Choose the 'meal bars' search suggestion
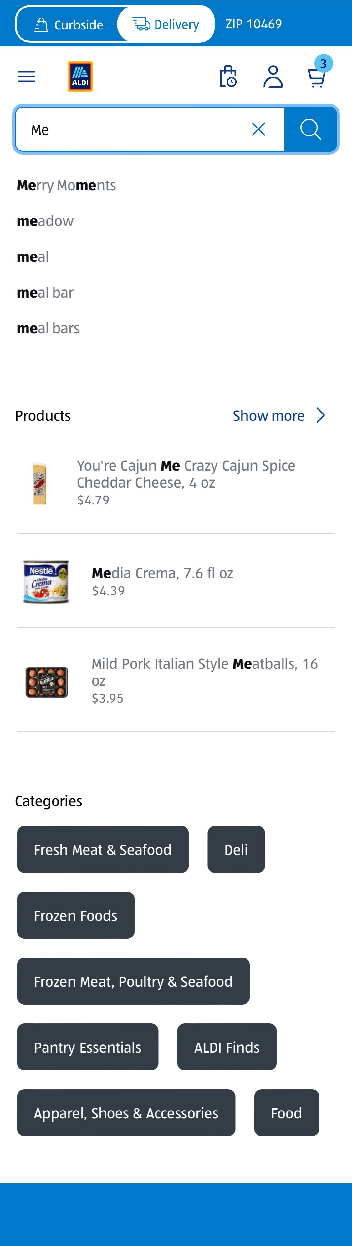Image resolution: width=352 pixels, height=1246 pixels. tap(48, 328)
